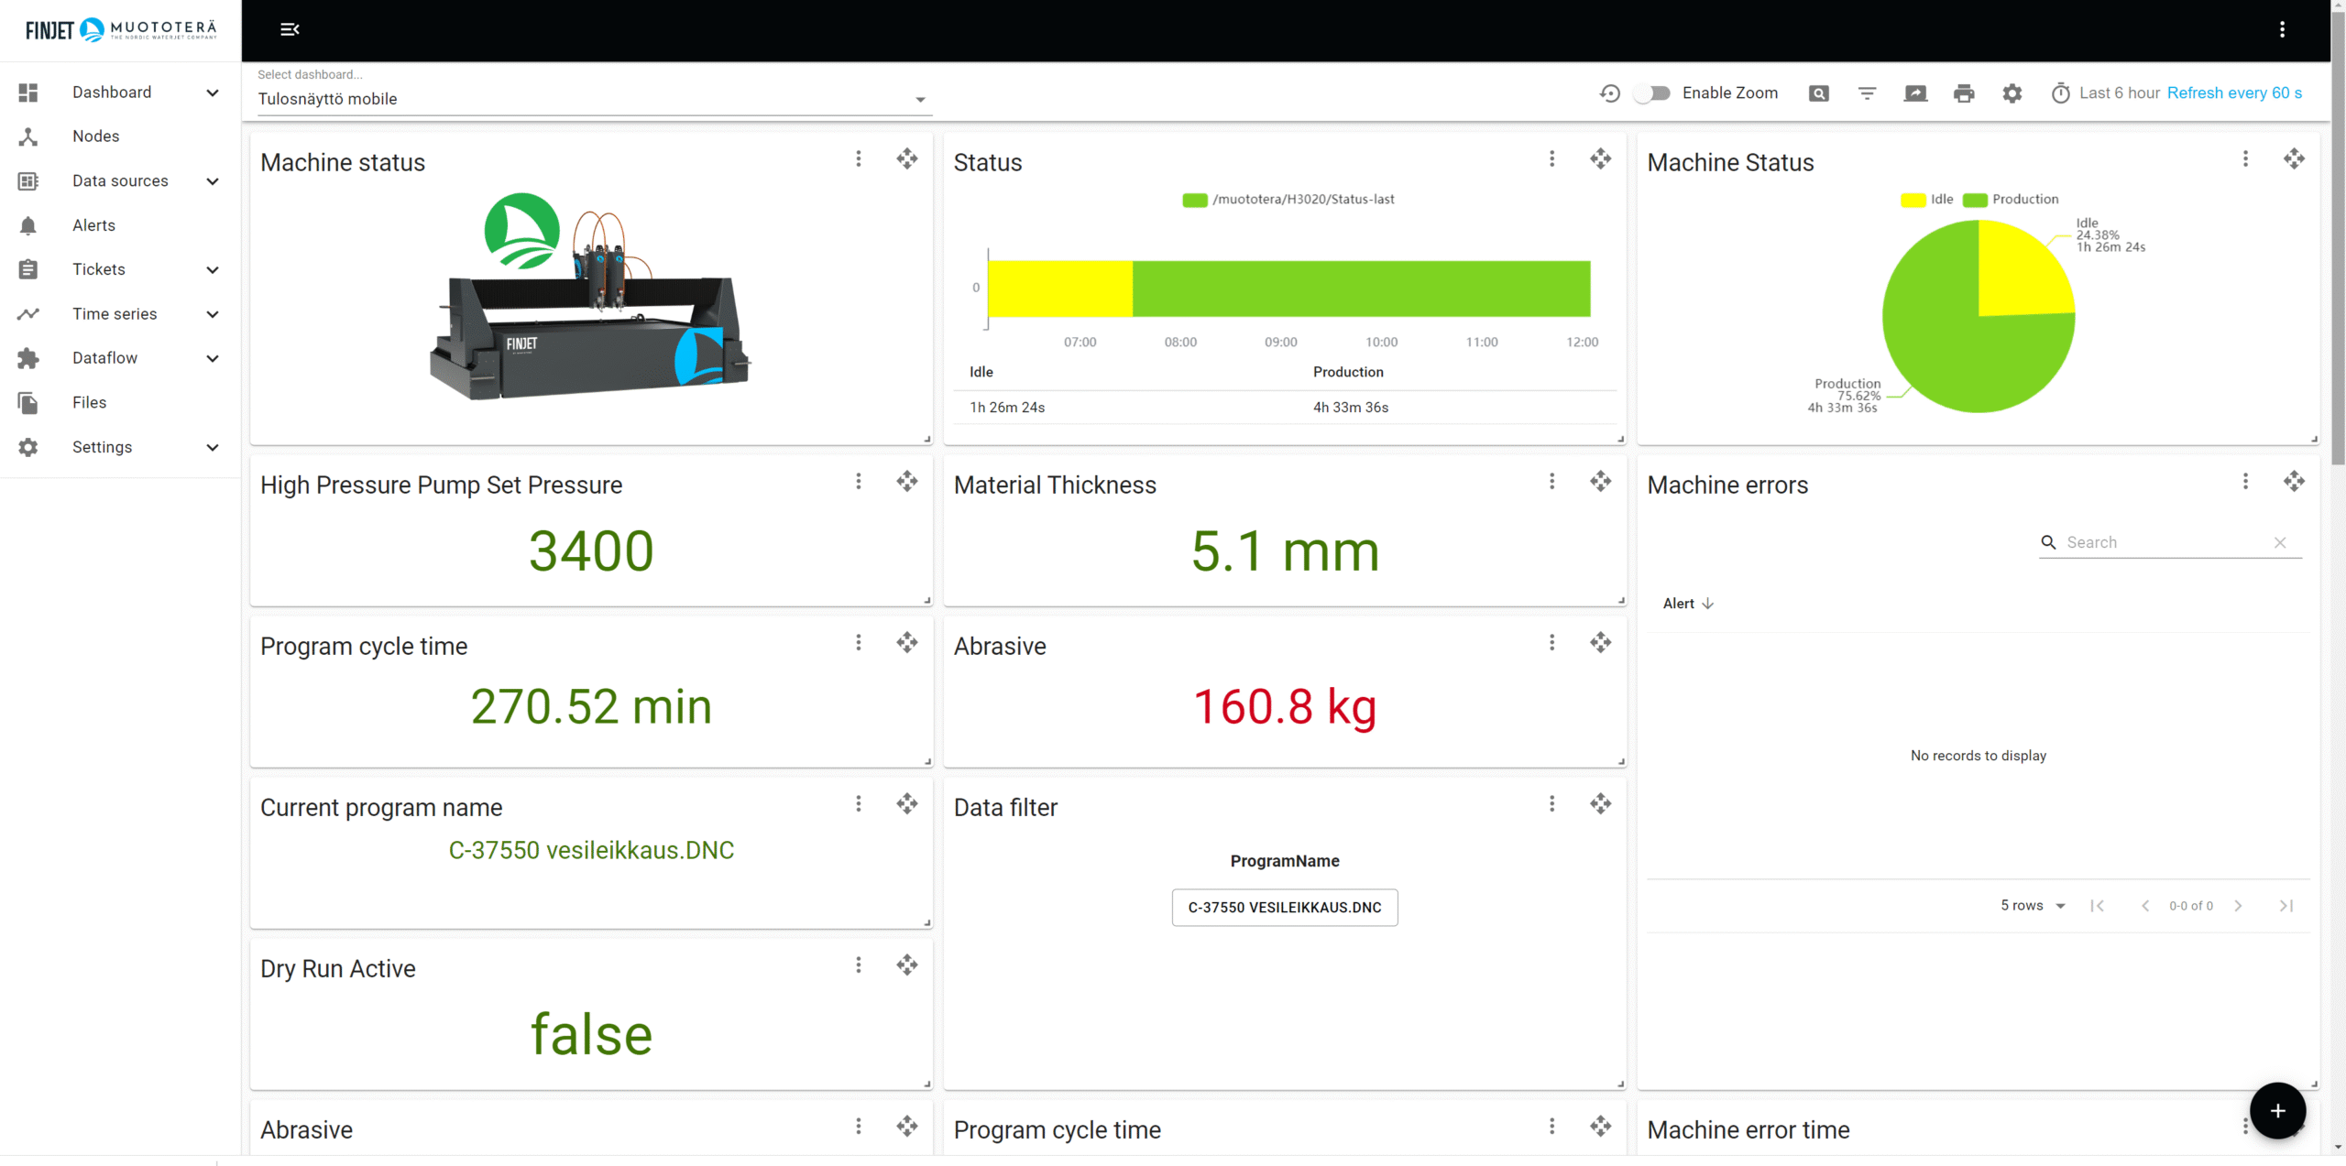This screenshot has height=1166, width=2346.
Task: Click the print dashboard icon
Action: [1963, 93]
